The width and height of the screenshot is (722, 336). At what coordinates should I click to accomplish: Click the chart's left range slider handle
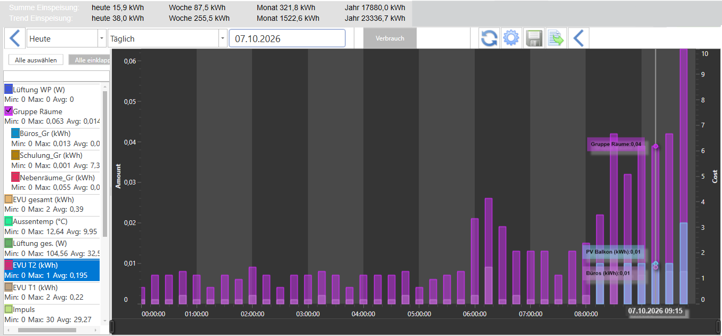(x=112, y=326)
